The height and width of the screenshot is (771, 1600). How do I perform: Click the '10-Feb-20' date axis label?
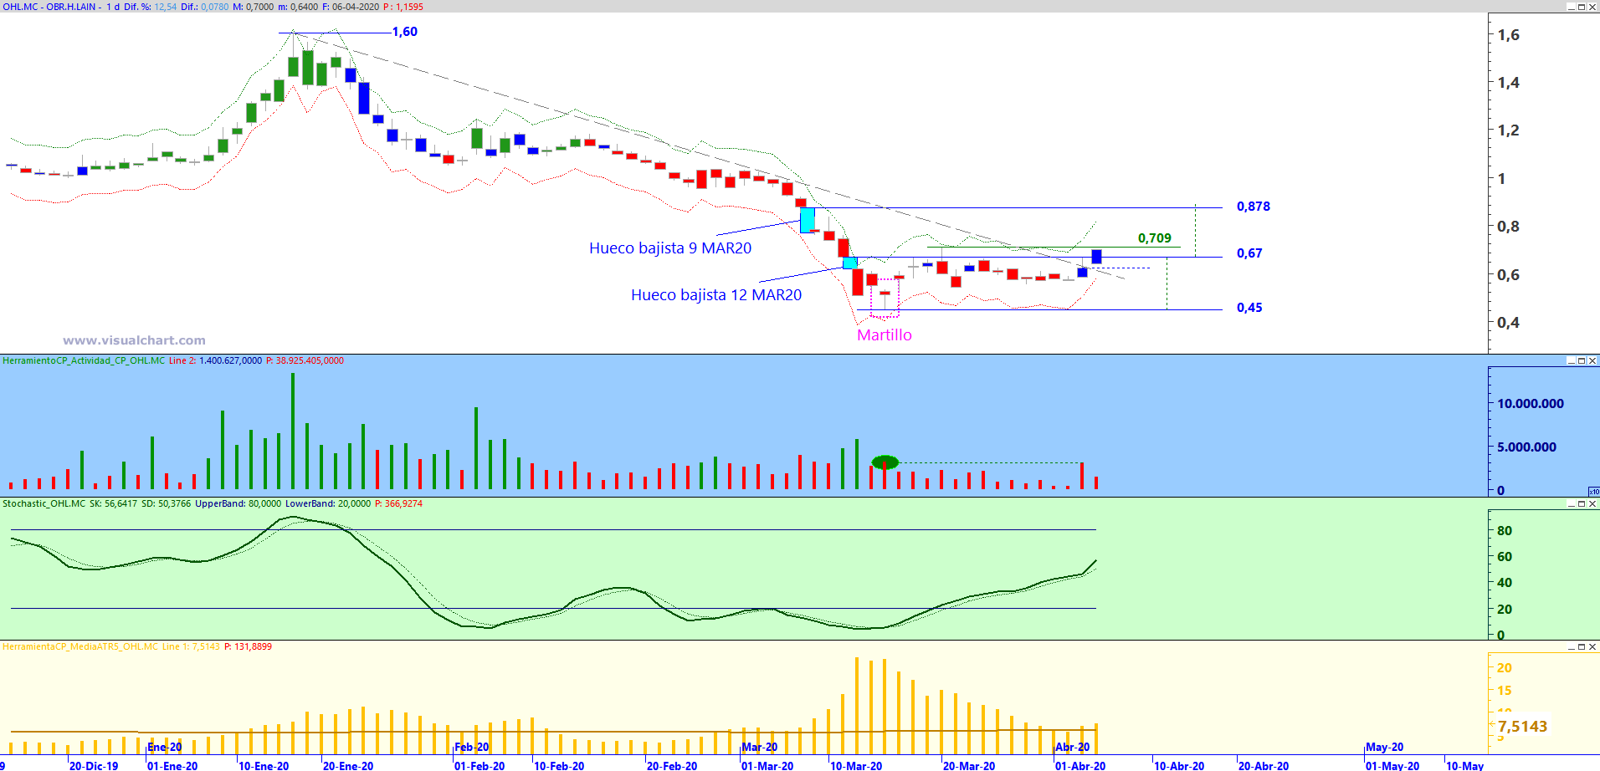click(559, 765)
